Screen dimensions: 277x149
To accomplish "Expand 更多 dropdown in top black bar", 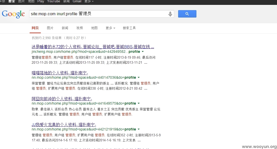I will point(89,2).
